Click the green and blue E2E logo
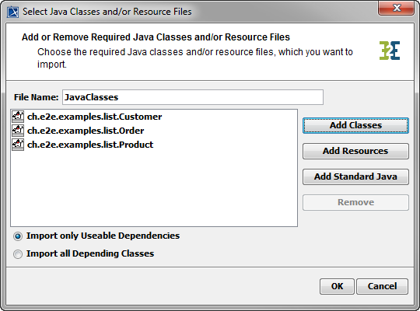This screenshot has height=311, width=420. pos(390,51)
